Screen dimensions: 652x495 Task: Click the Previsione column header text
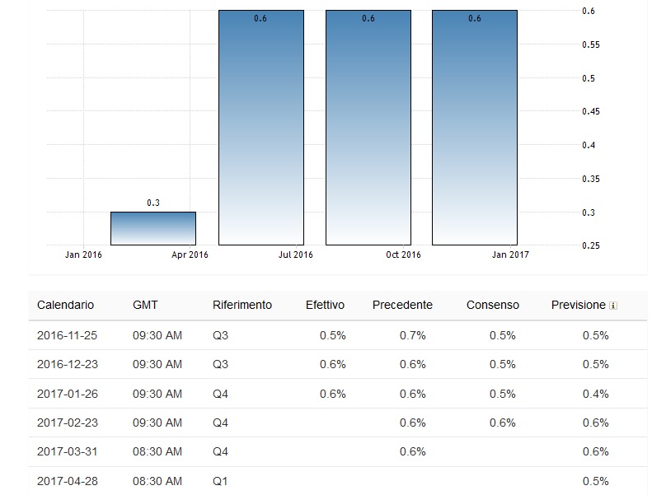pos(578,305)
